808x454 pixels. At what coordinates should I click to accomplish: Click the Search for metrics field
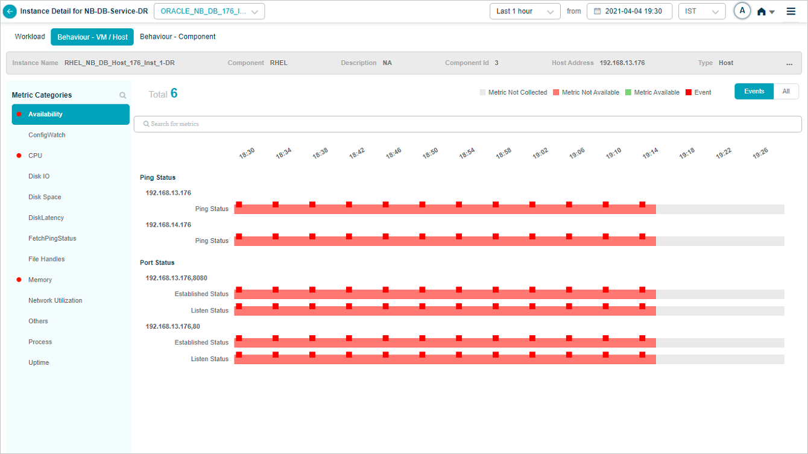point(467,124)
